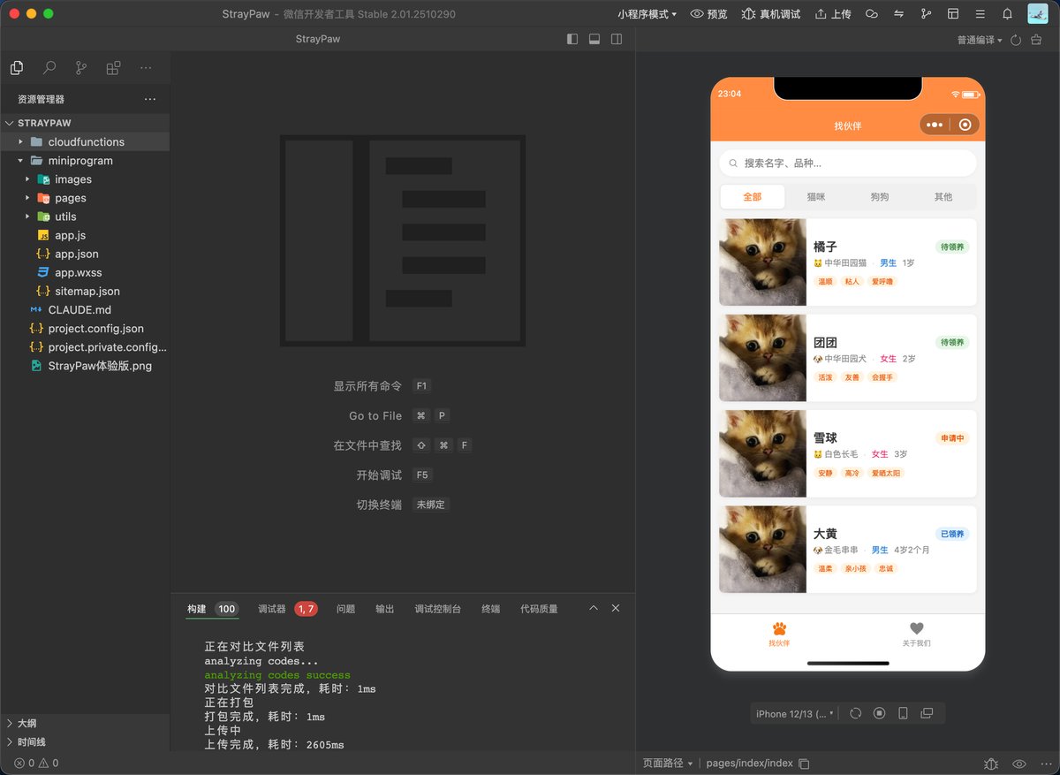1060x775 pixels.
Task: Click the 上传 (Upload) button
Action: (x=833, y=14)
